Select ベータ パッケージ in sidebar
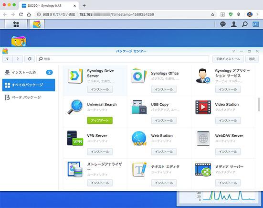263x208 pixels. [29, 98]
